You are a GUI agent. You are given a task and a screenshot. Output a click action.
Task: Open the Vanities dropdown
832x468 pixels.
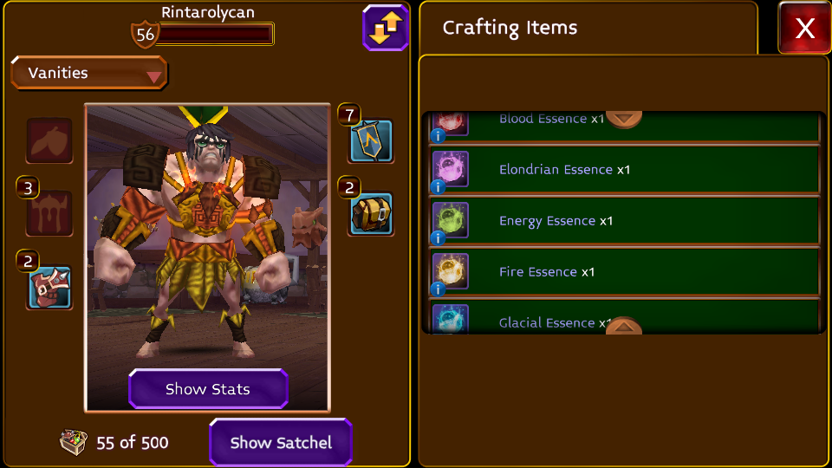[89, 73]
